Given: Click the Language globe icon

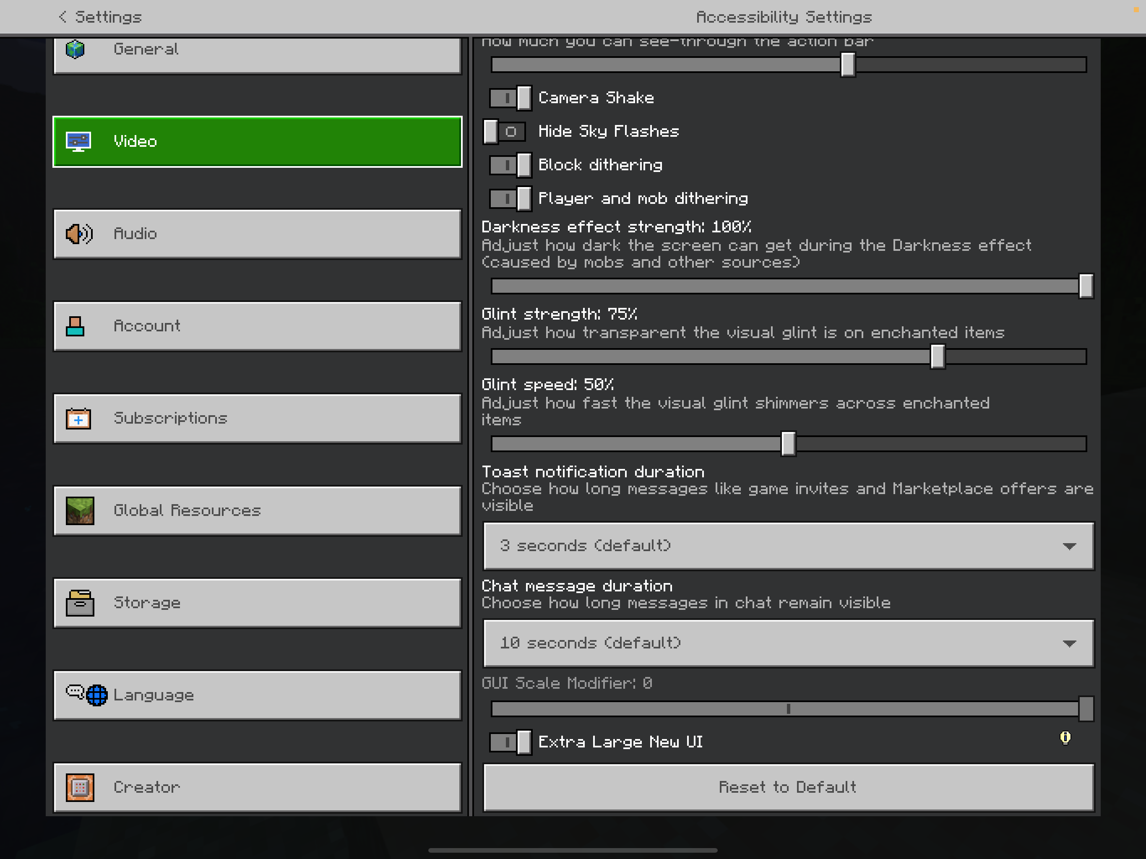Looking at the screenshot, I should click(x=97, y=695).
